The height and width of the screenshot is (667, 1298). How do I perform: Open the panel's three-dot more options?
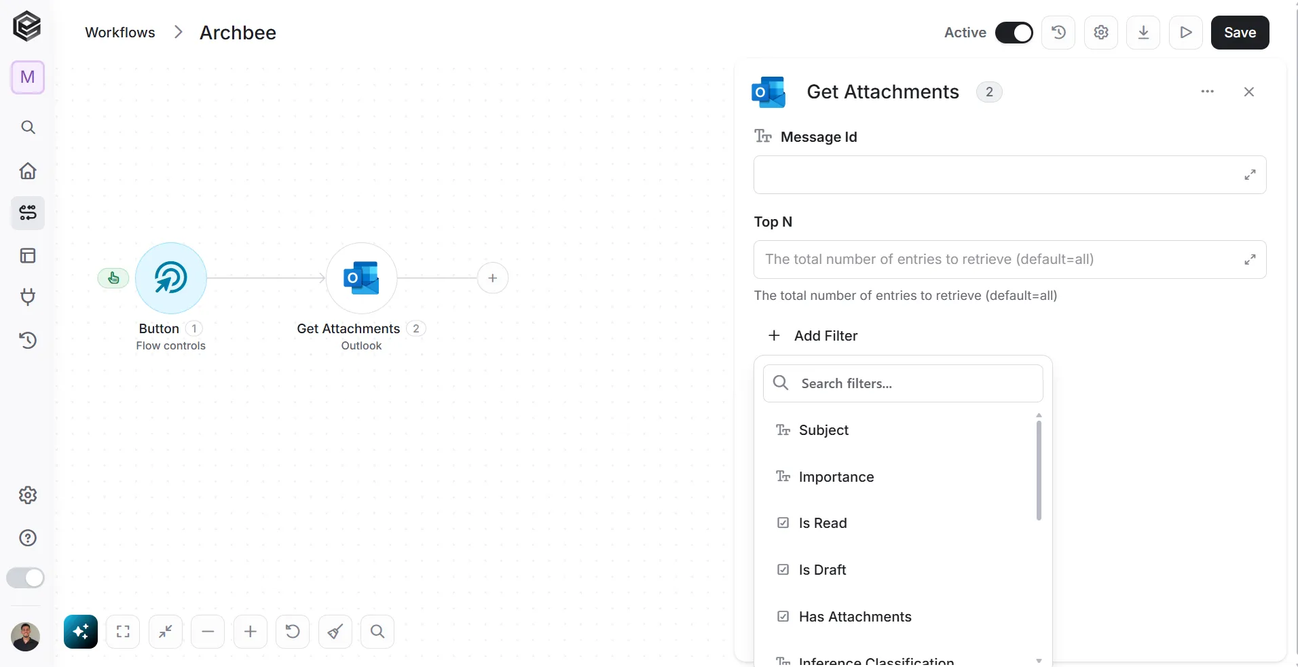(1207, 92)
